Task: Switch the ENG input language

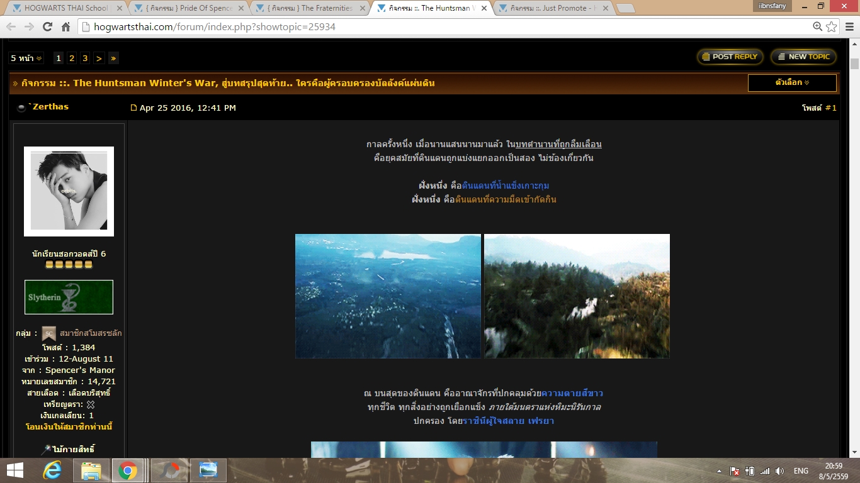Action: (801, 471)
